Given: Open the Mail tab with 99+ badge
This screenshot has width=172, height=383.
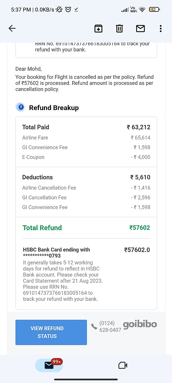Looking at the screenshot, I should pyautogui.click(x=49, y=365).
